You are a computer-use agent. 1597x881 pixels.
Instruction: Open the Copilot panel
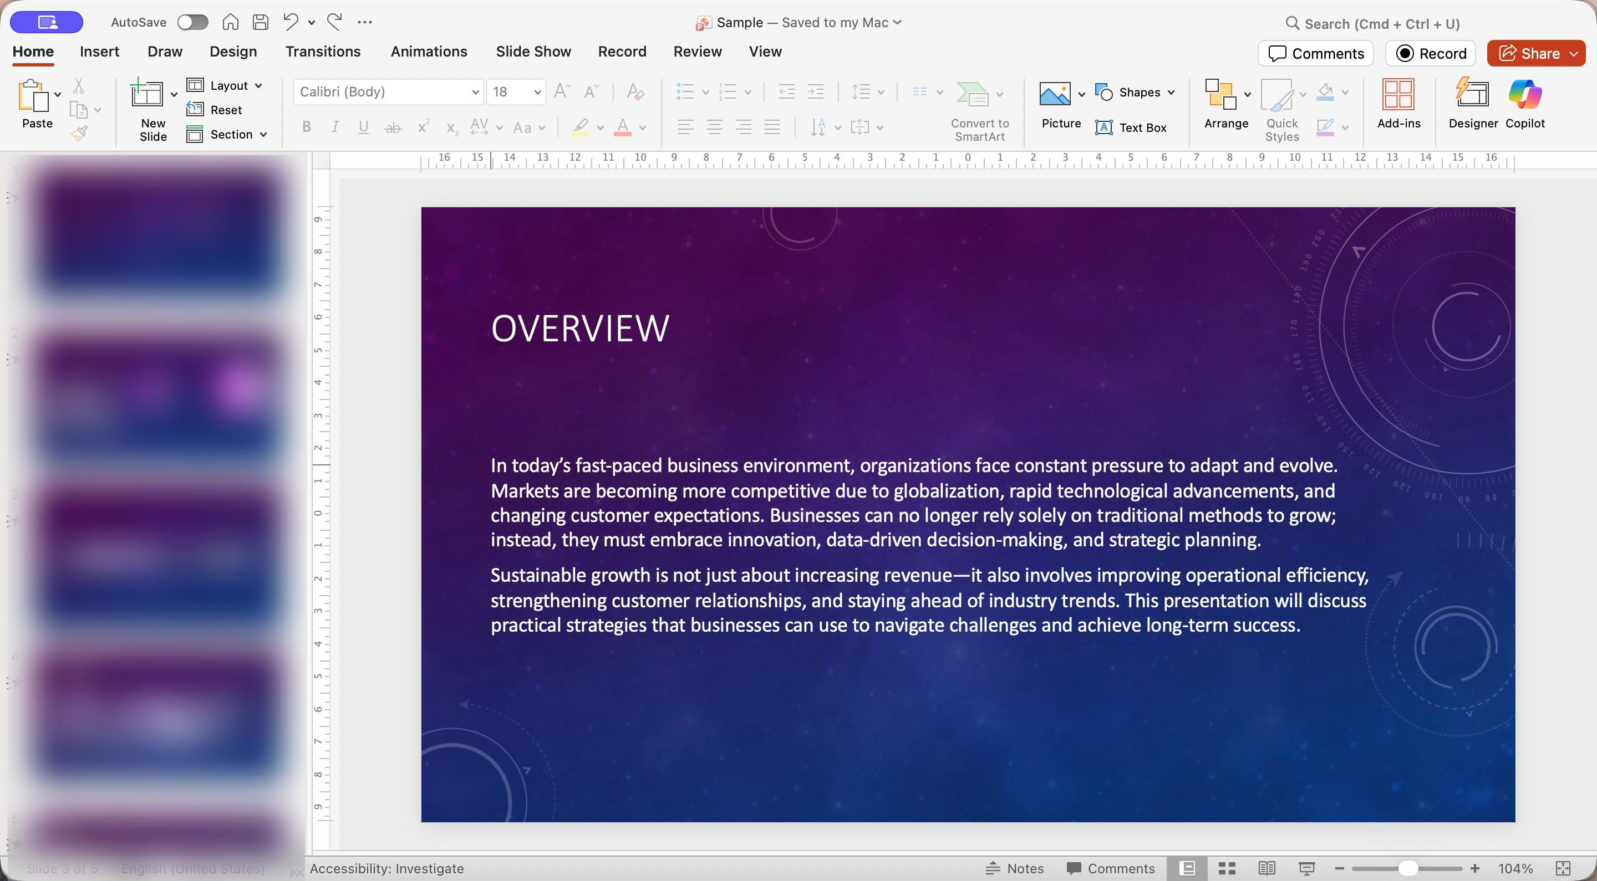click(x=1524, y=95)
